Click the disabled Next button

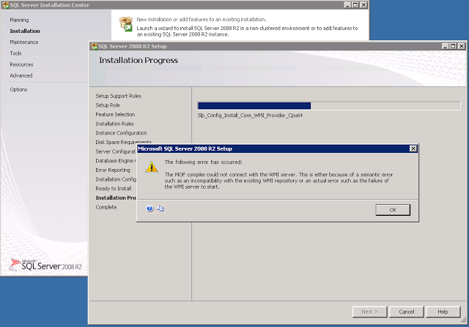(x=369, y=312)
